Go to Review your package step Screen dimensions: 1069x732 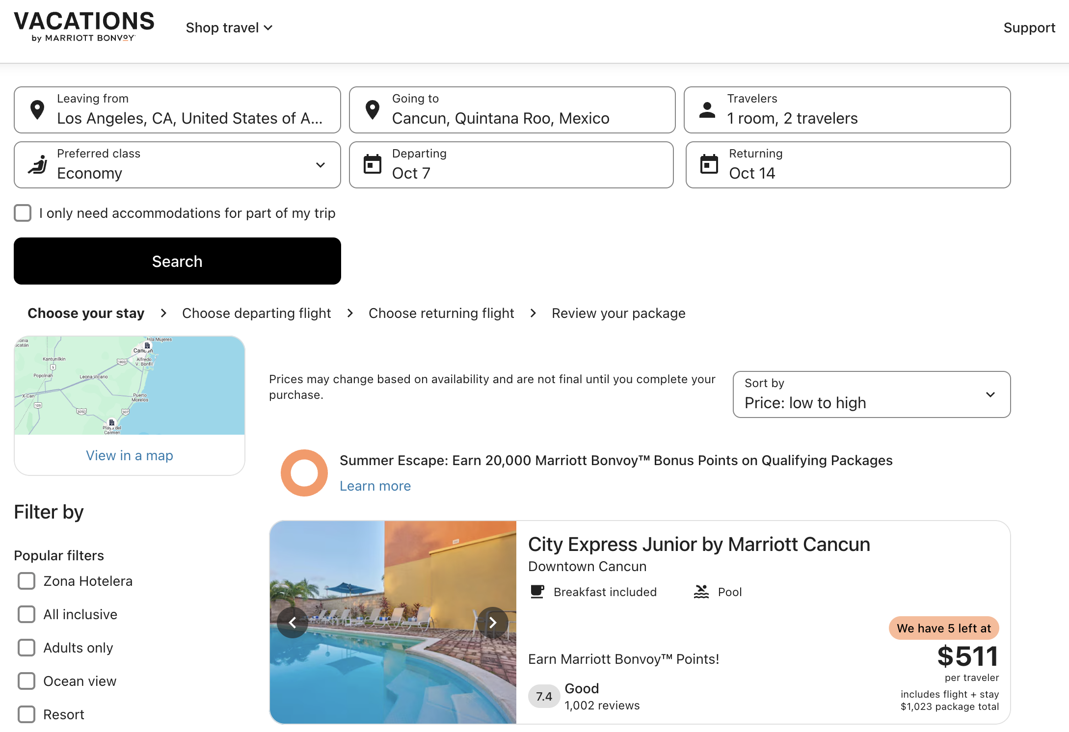(618, 313)
